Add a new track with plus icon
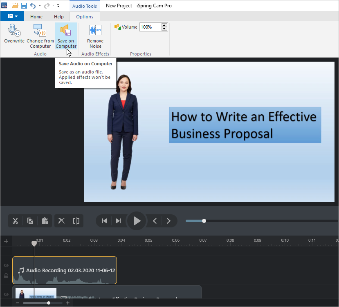339x307 pixels. (6, 241)
